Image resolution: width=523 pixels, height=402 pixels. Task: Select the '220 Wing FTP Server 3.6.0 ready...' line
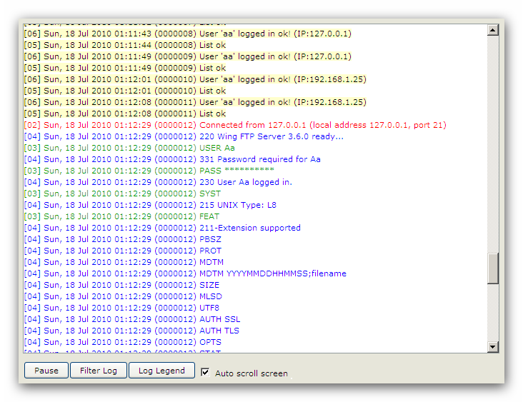[184, 136]
